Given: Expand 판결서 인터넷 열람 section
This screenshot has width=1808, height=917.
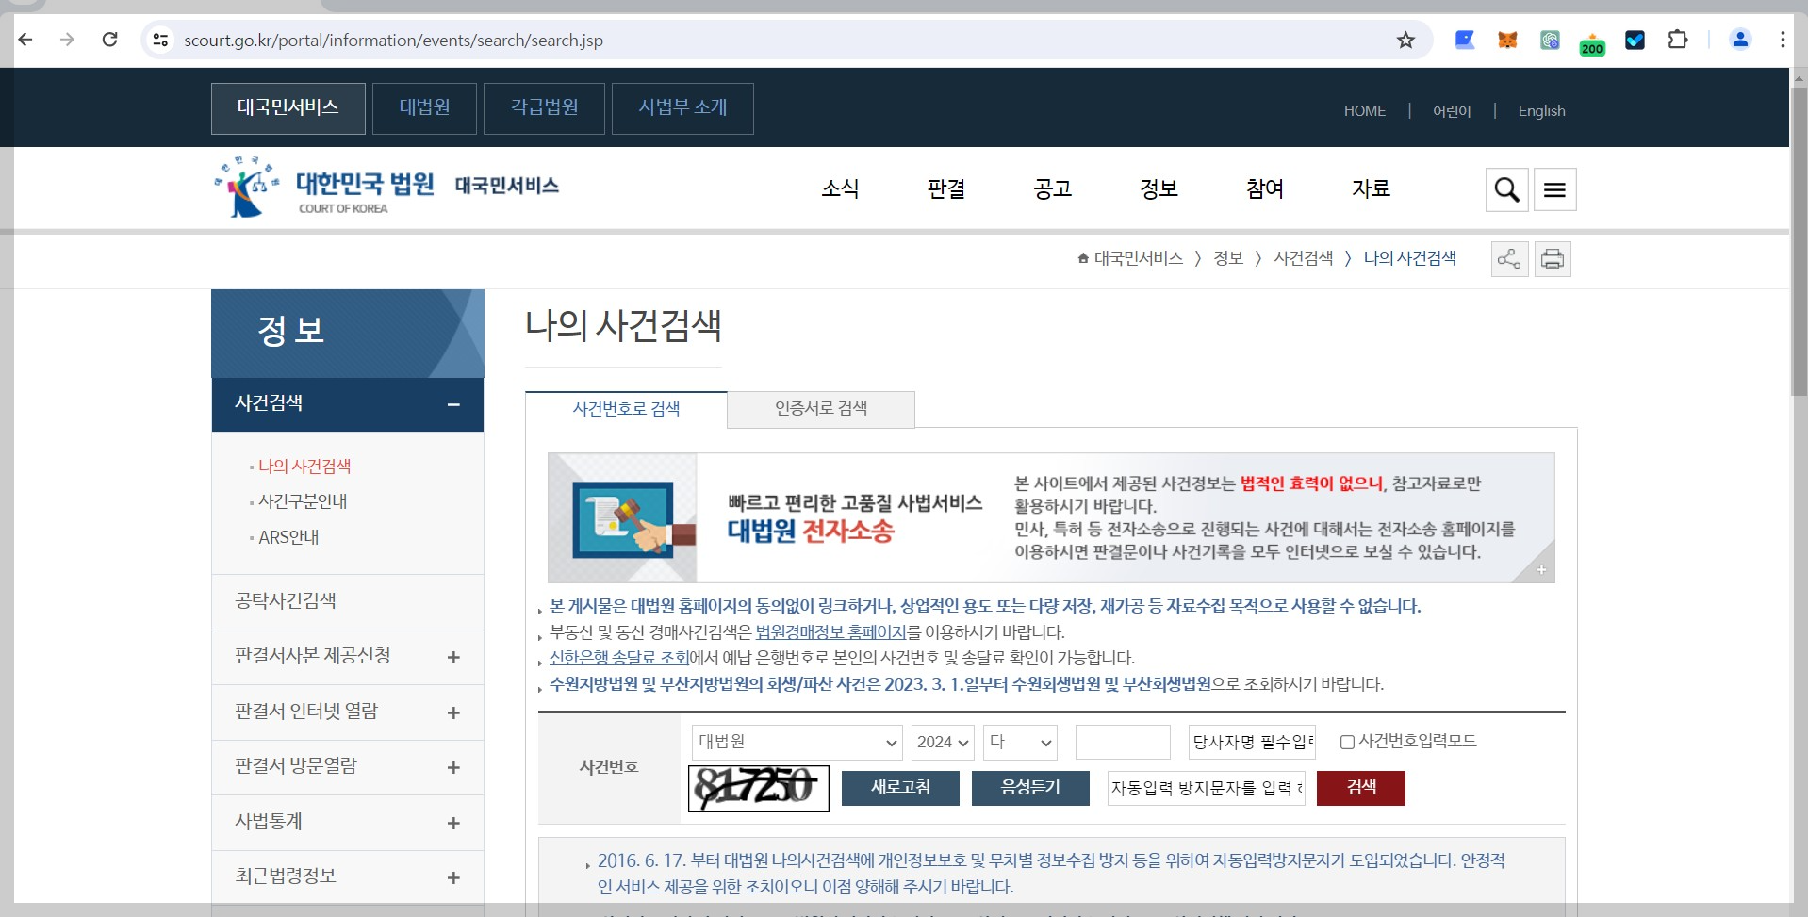Looking at the screenshot, I should [453, 712].
